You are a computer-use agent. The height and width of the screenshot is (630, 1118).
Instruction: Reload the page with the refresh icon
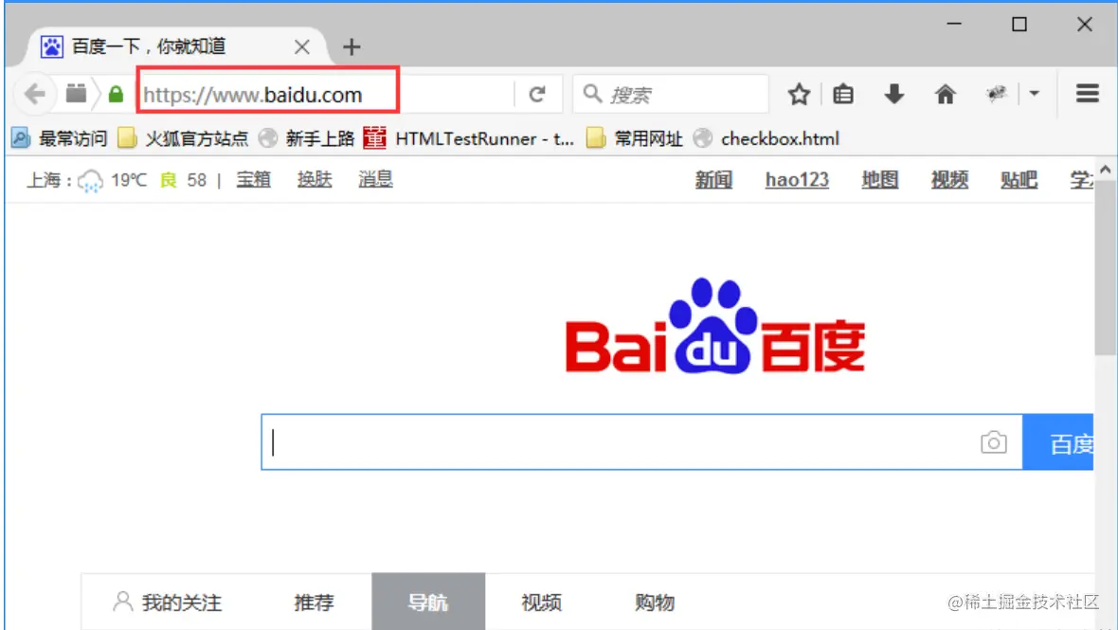point(537,94)
